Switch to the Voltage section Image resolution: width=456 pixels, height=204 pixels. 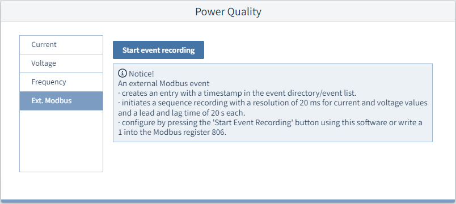[61, 63]
